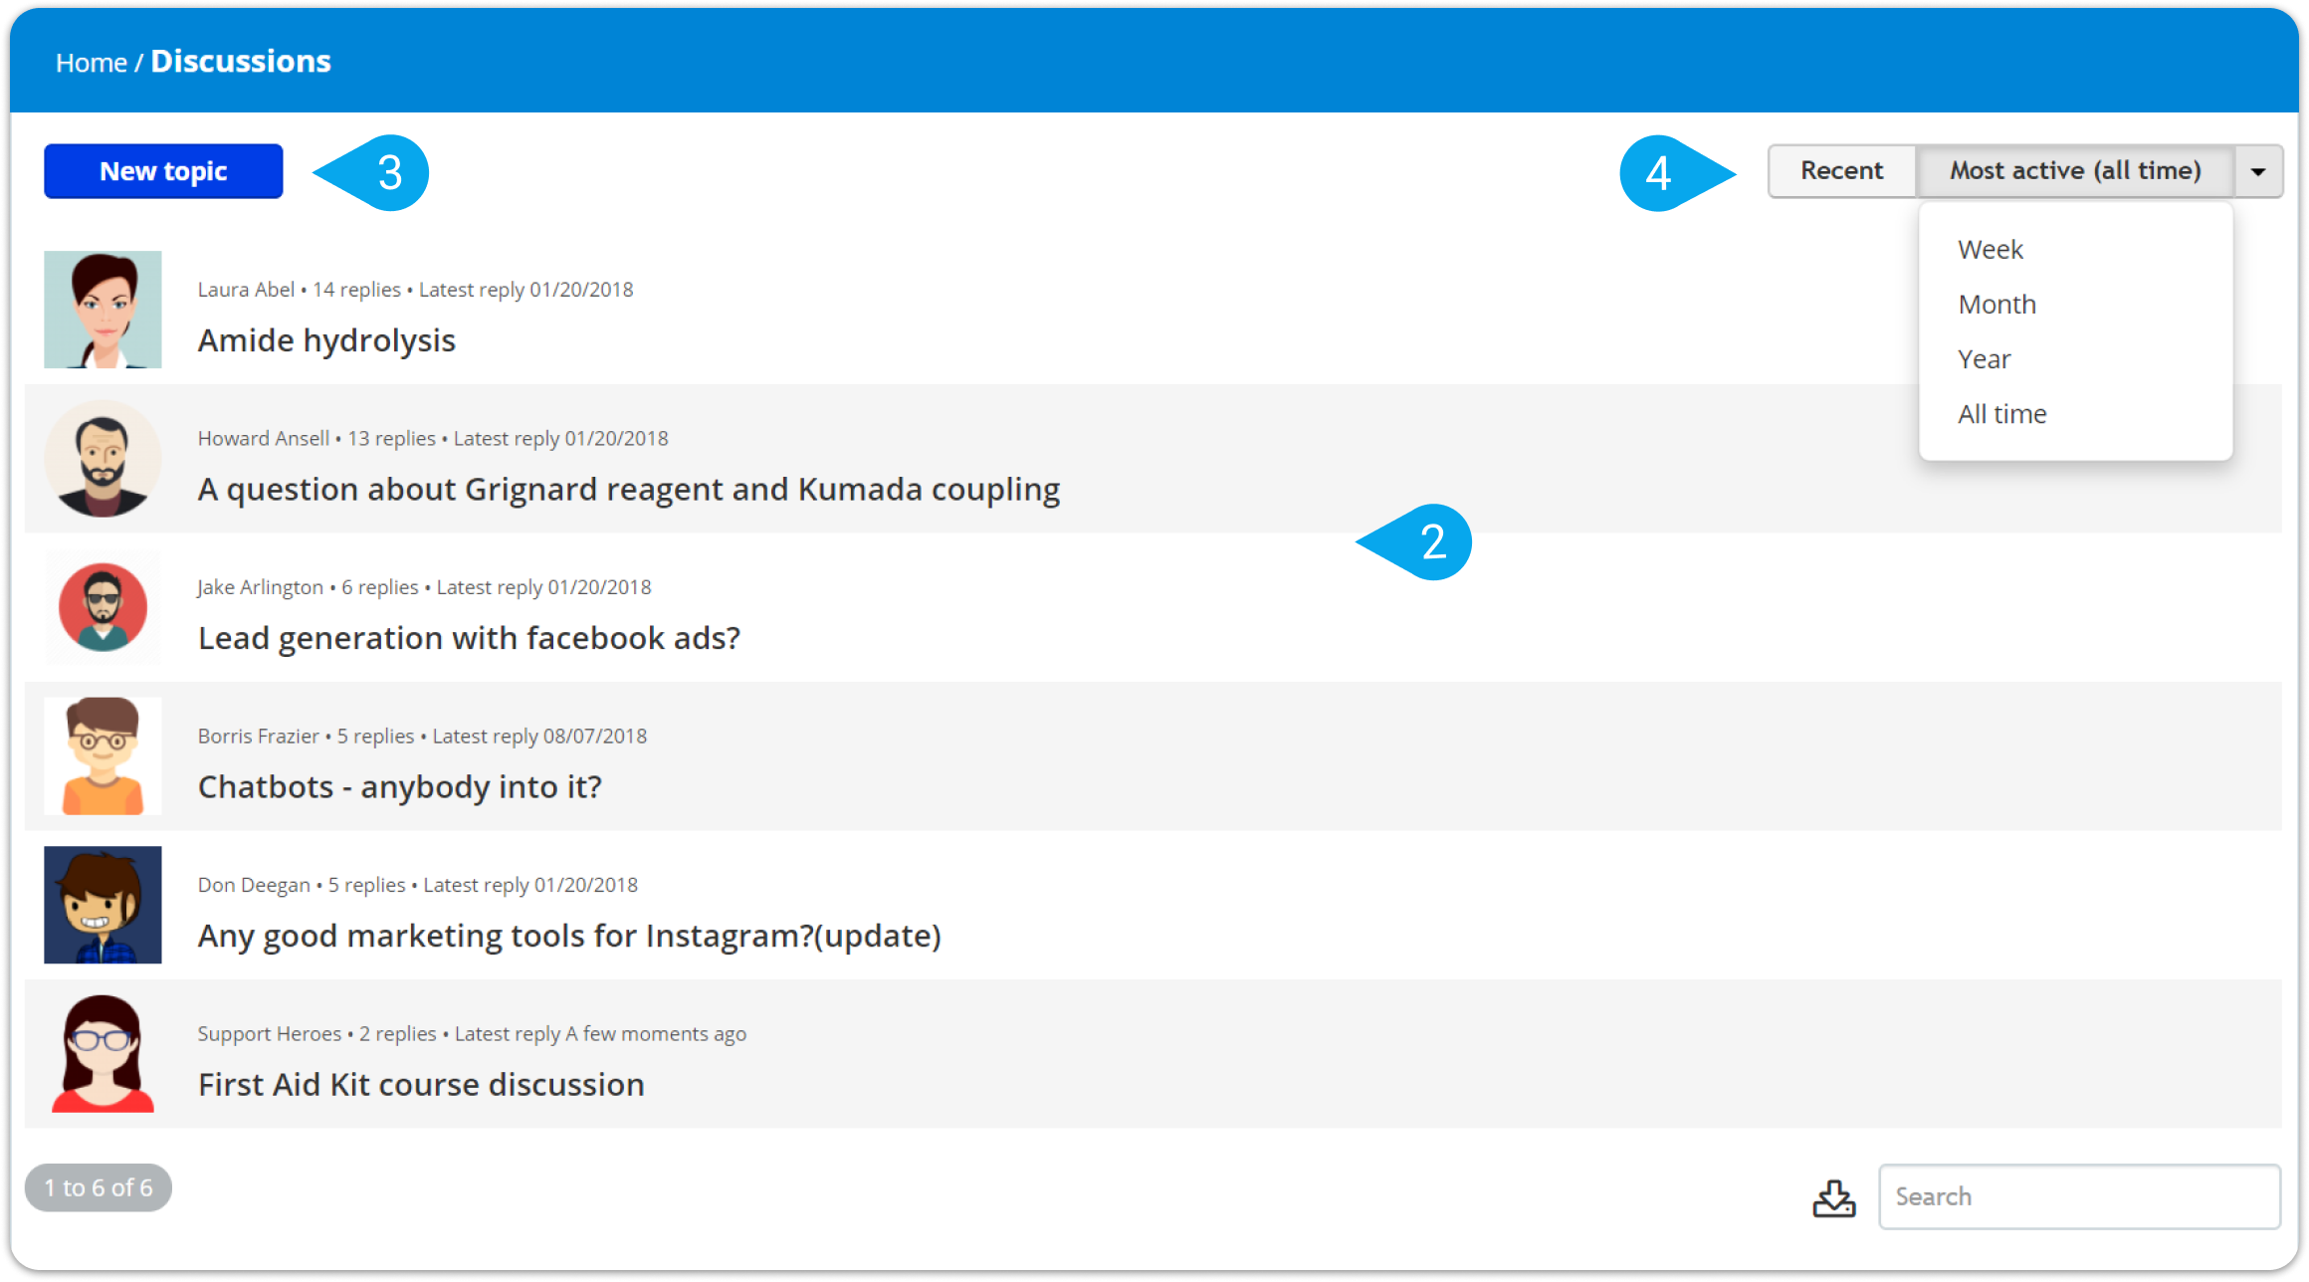Click the download/export icon beside Search
This screenshot has width=2309, height=1282.
[x=1833, y=1197]
